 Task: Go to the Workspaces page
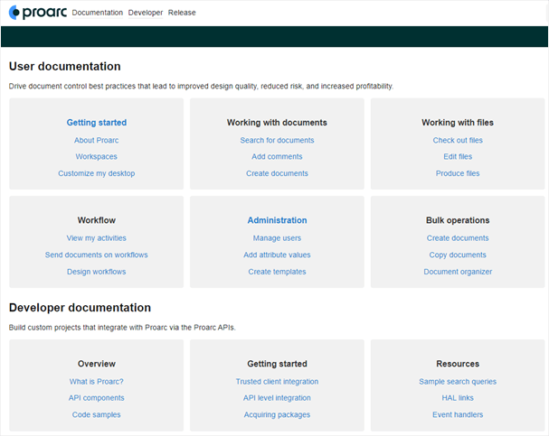pyautogui.click(x=96, y=156)
